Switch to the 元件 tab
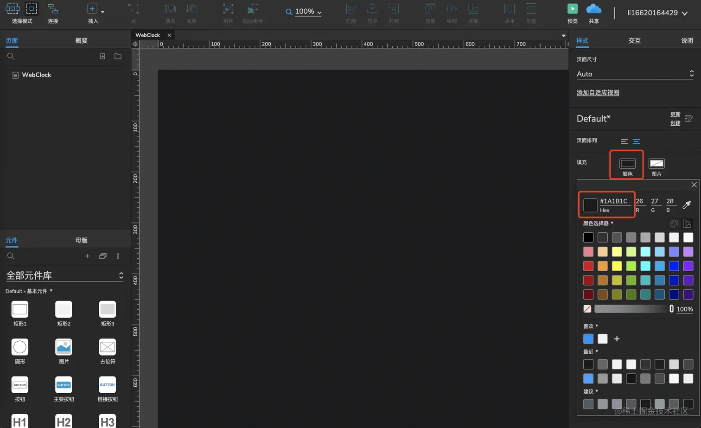 12,240
